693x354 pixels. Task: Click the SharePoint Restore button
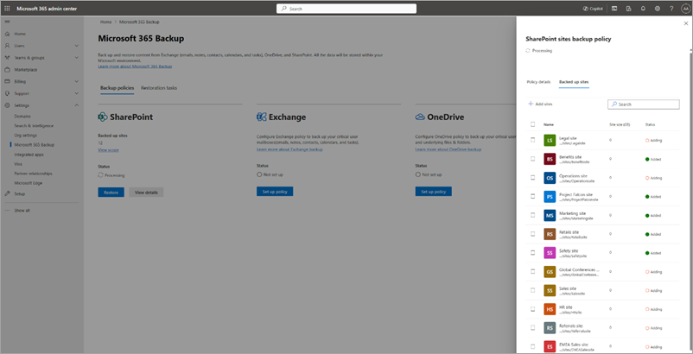click(x=111, y=193)
